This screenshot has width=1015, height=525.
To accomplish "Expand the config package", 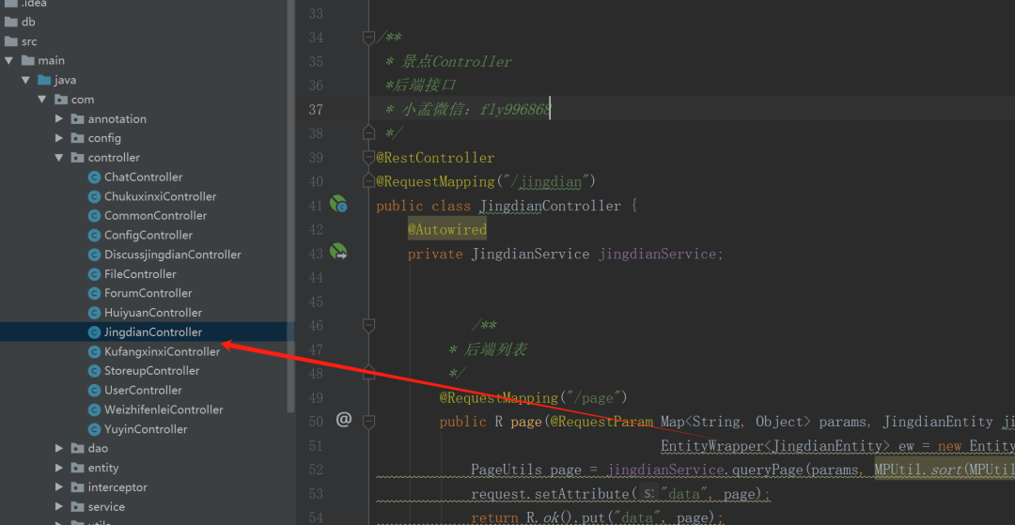I will (x=59, y=138).
